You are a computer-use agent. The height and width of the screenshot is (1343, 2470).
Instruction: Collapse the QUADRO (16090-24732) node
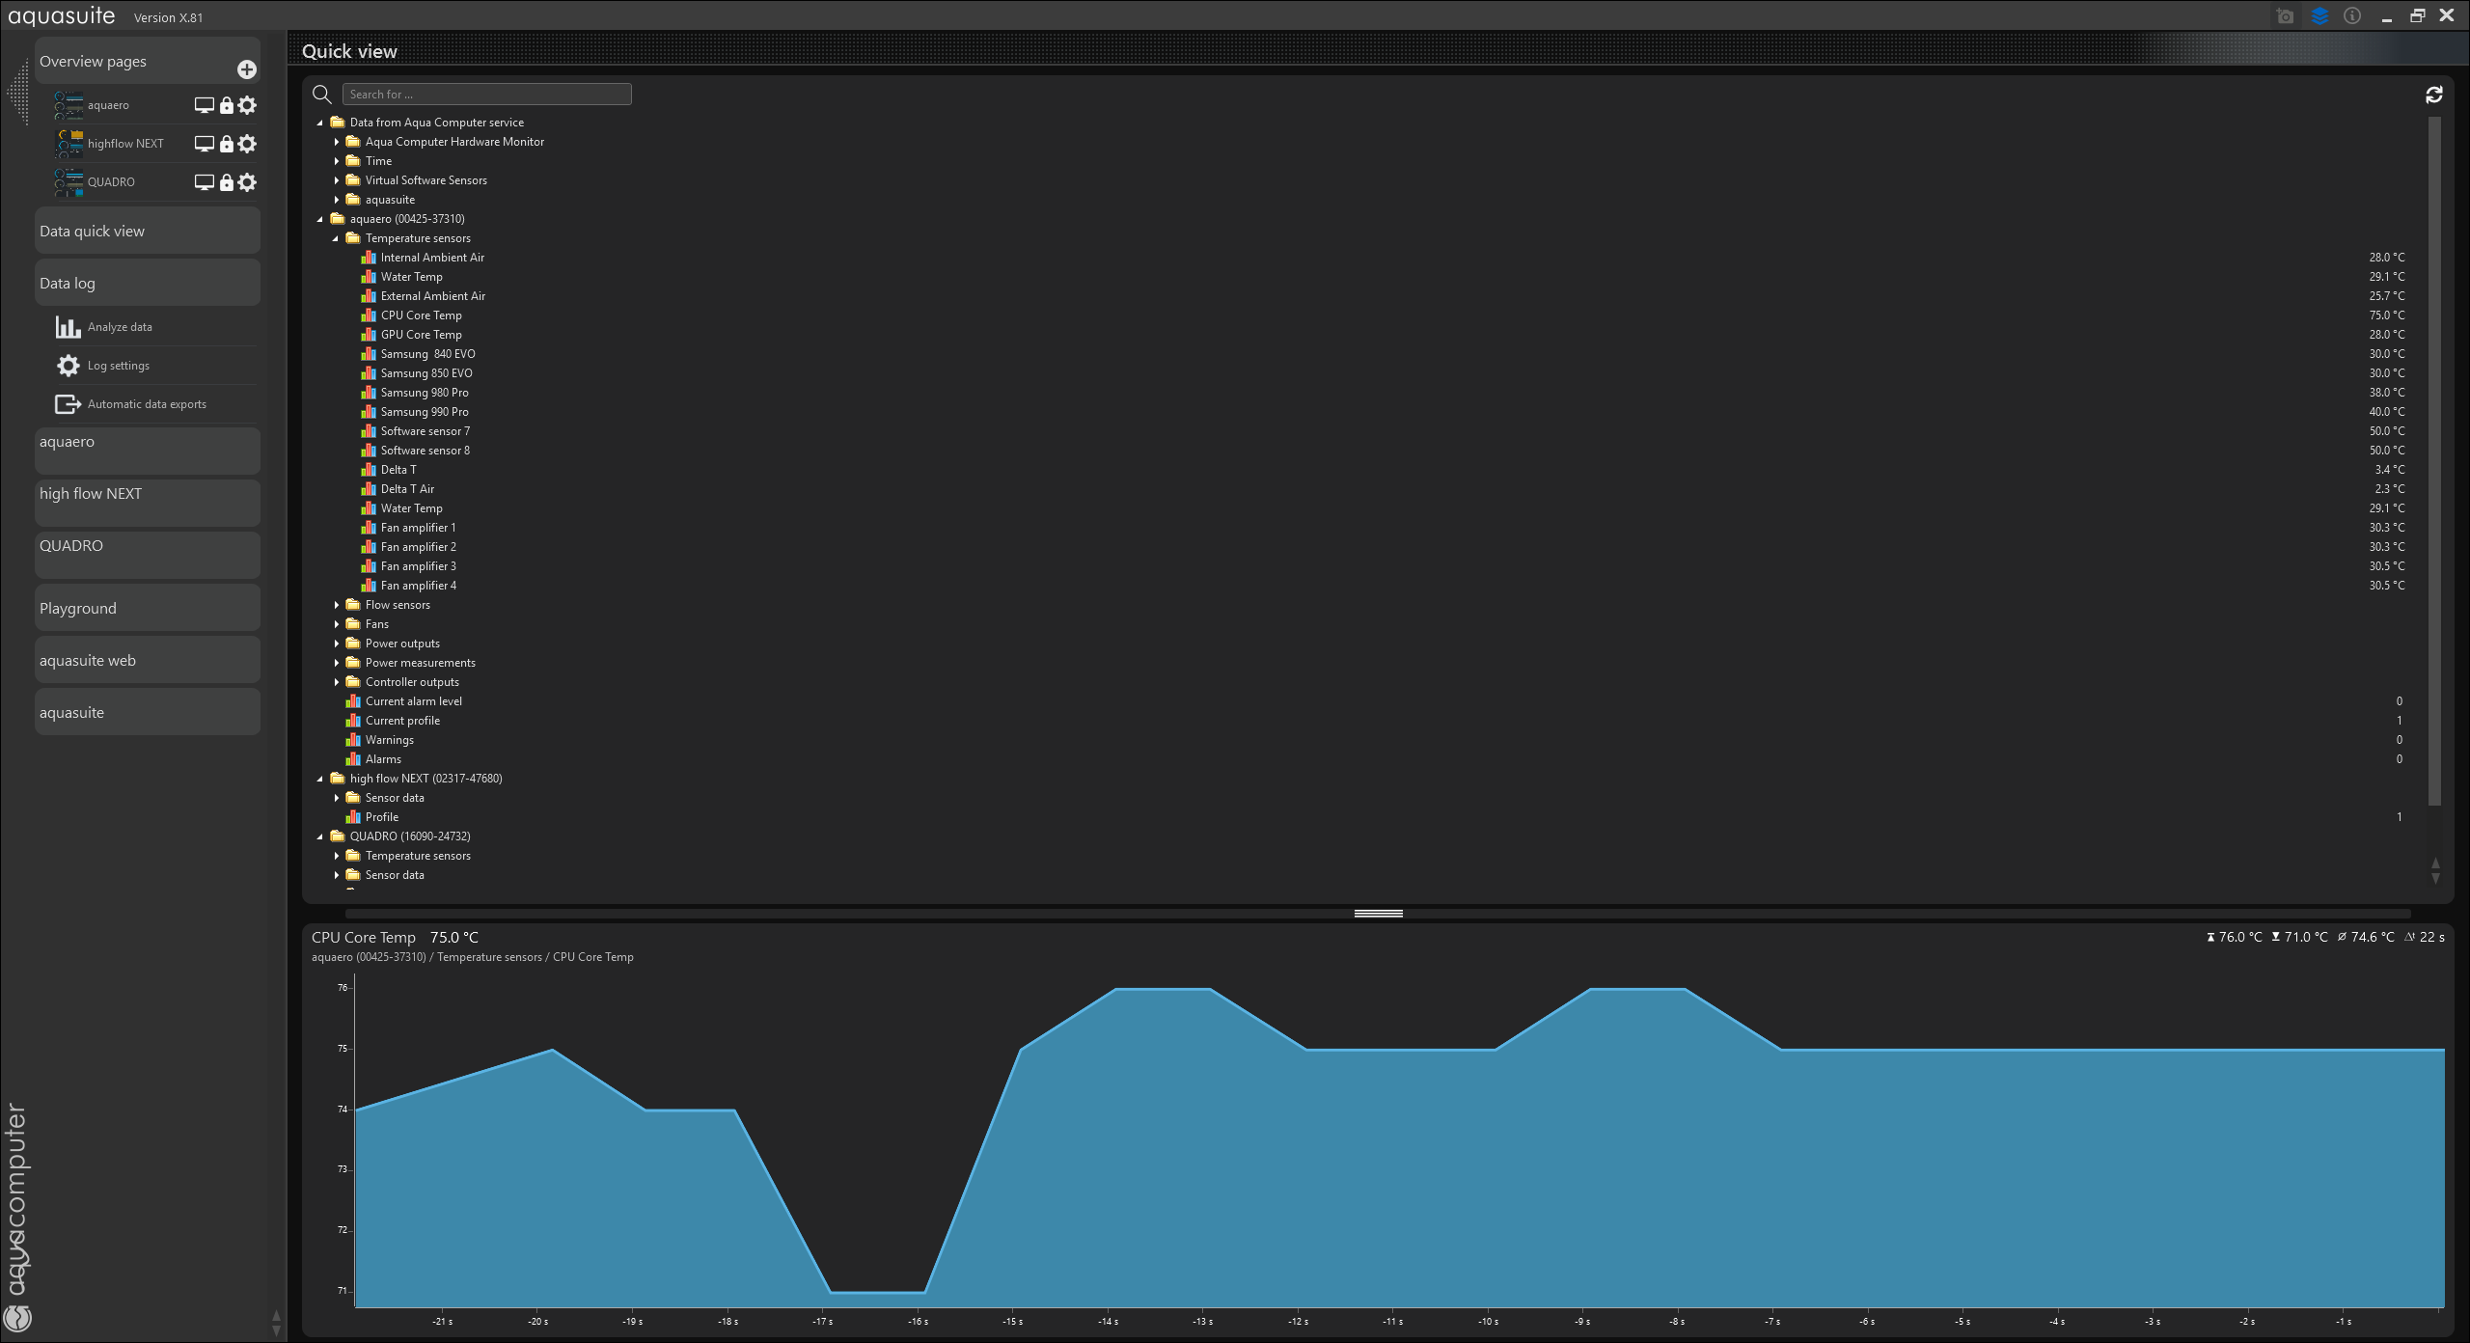(320, 836)
